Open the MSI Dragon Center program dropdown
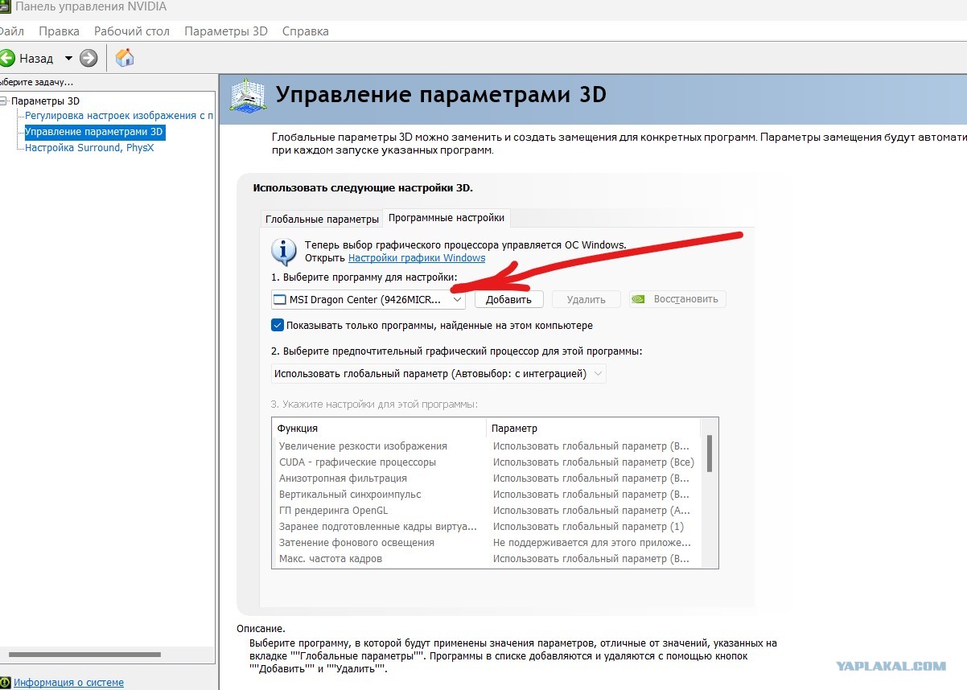967x690 pixels. pos(368,299)
